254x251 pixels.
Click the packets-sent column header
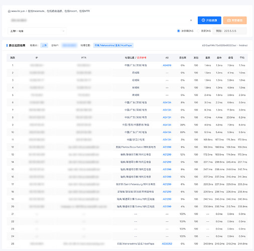196,58
